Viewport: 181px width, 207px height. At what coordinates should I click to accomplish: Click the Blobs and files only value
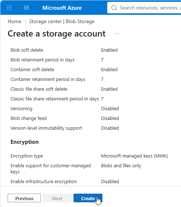click(121, 166)
